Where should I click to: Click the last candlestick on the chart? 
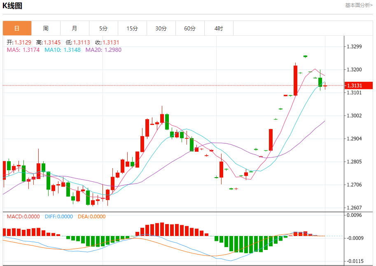click(325, 86)
